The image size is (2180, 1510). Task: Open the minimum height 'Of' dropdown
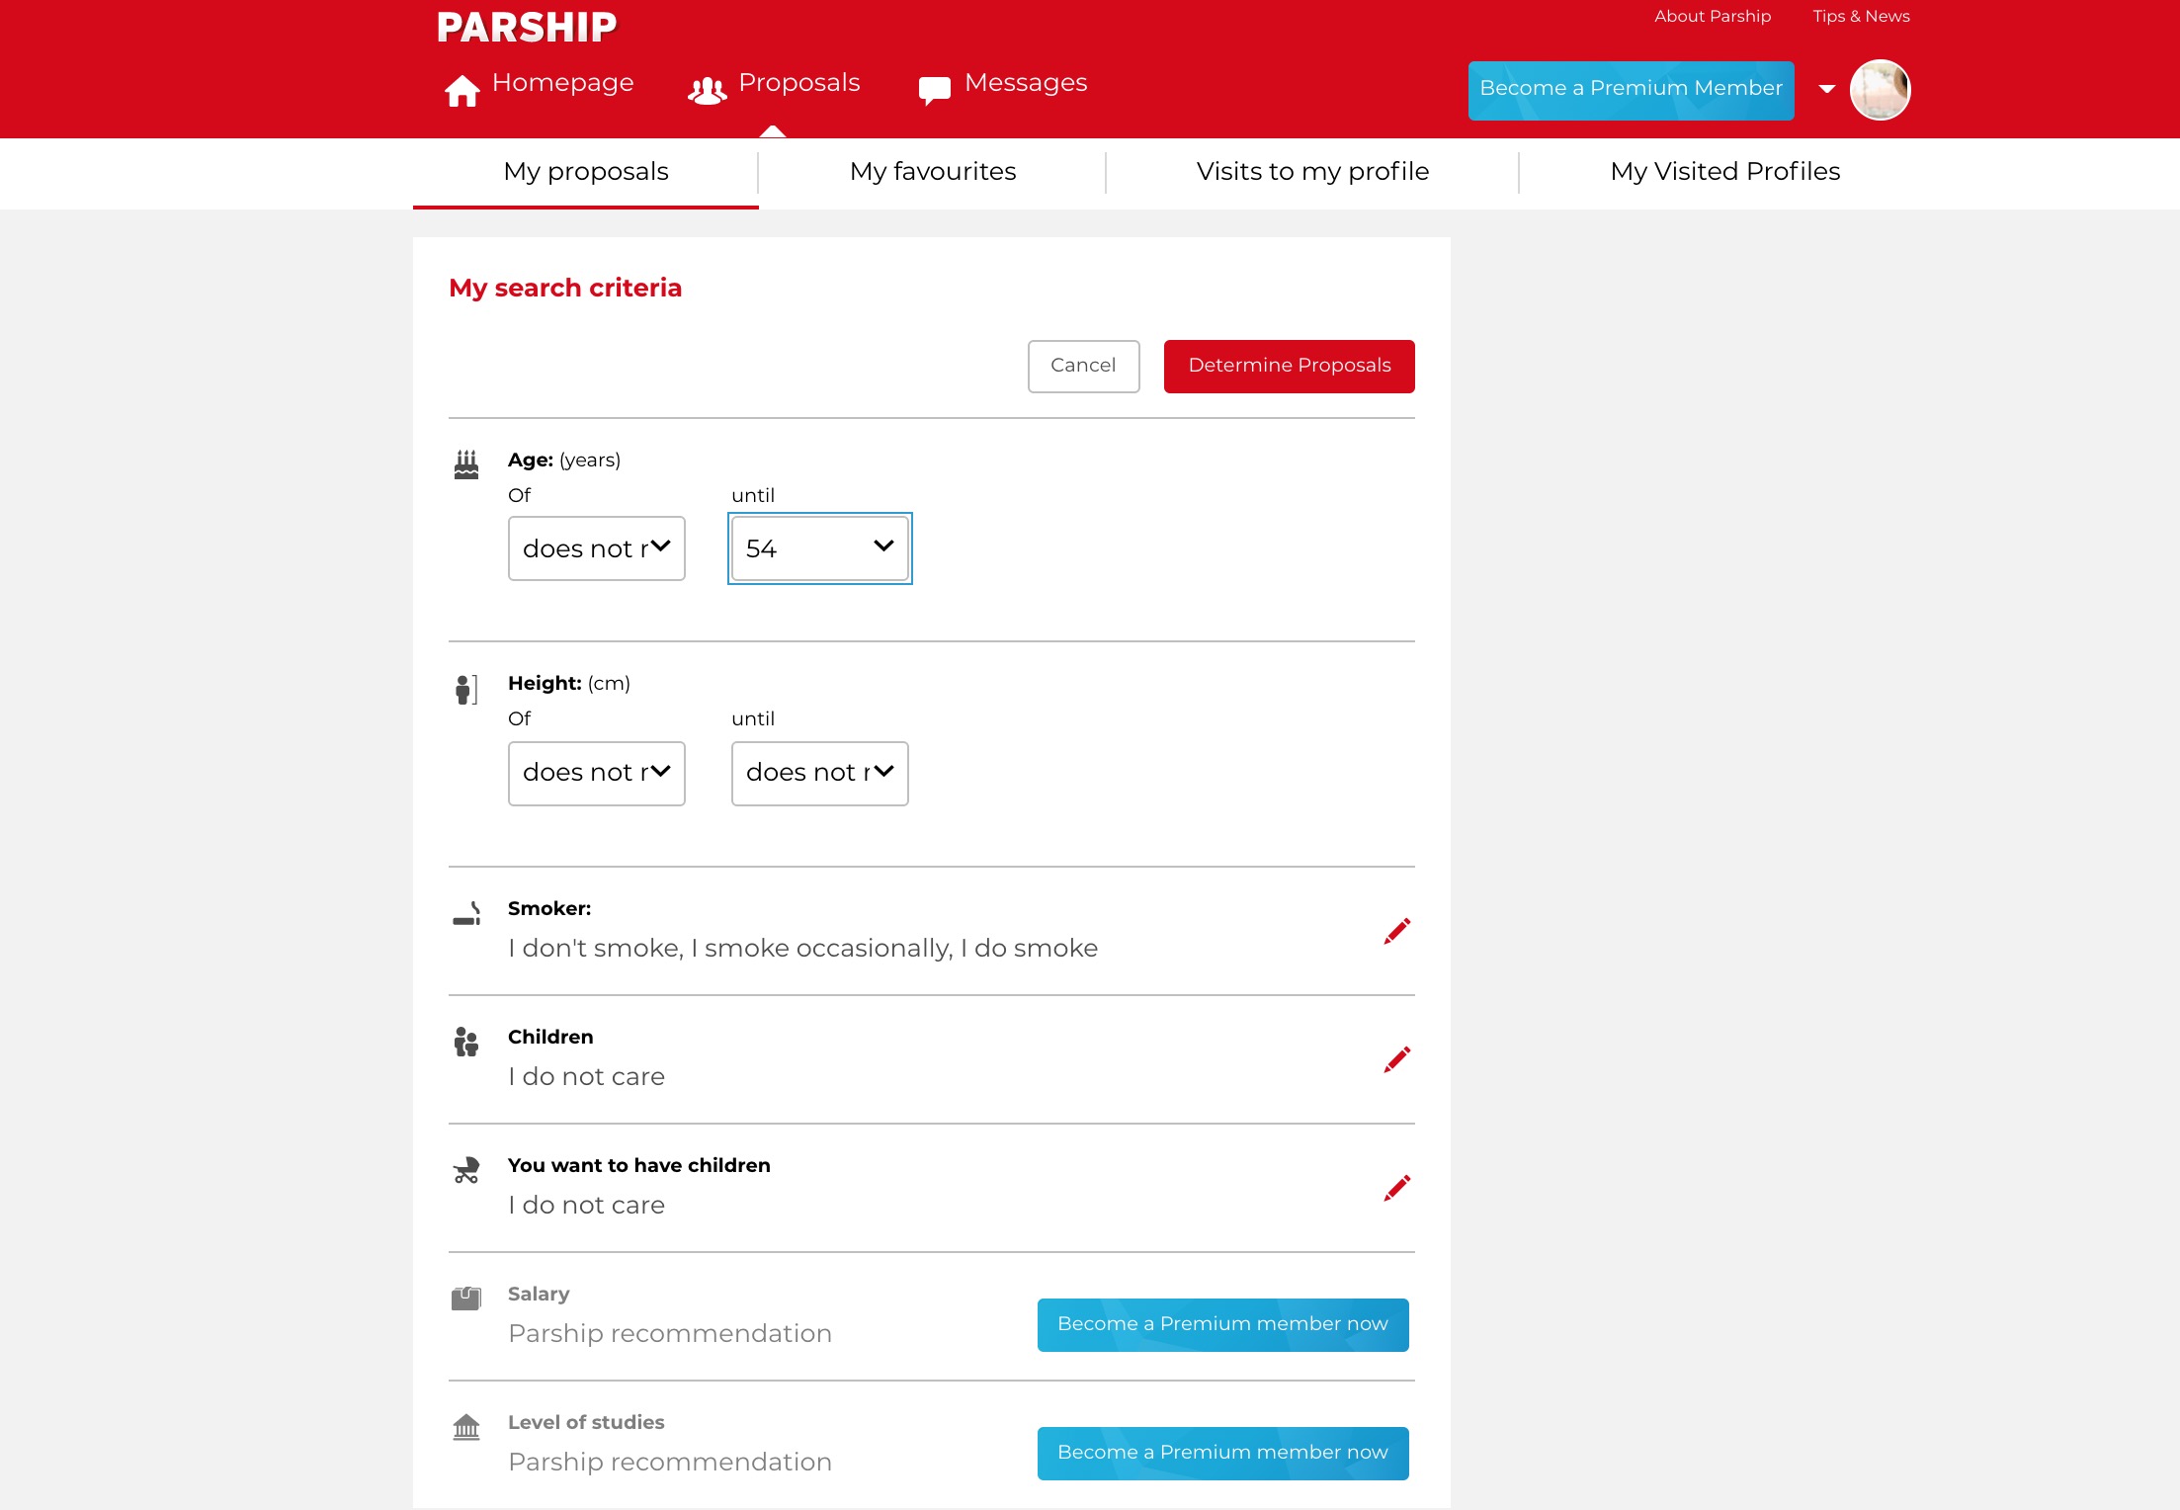click(596, 773)
